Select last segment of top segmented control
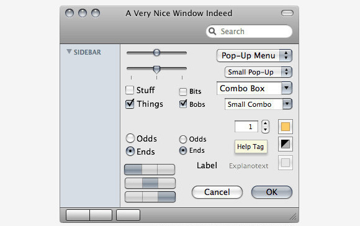 coord(166,169)
